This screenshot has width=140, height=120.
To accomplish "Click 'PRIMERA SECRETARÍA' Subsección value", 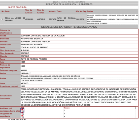I will (32, 44).
